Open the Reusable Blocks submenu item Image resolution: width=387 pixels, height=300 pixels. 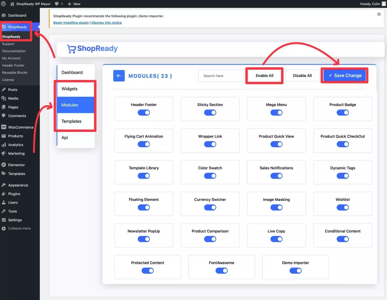pyautogui.click(x=15, y=73)
